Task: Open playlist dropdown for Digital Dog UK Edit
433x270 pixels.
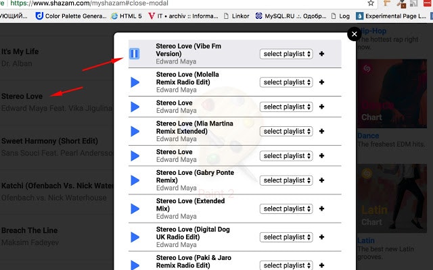Action: pos(286,237)
